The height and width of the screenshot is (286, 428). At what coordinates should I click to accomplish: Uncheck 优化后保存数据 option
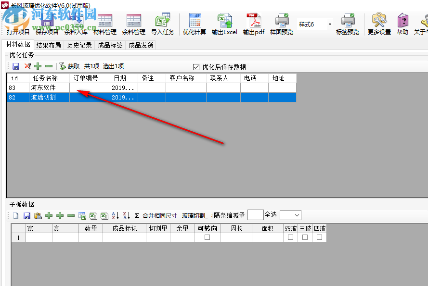pos(195,67)
